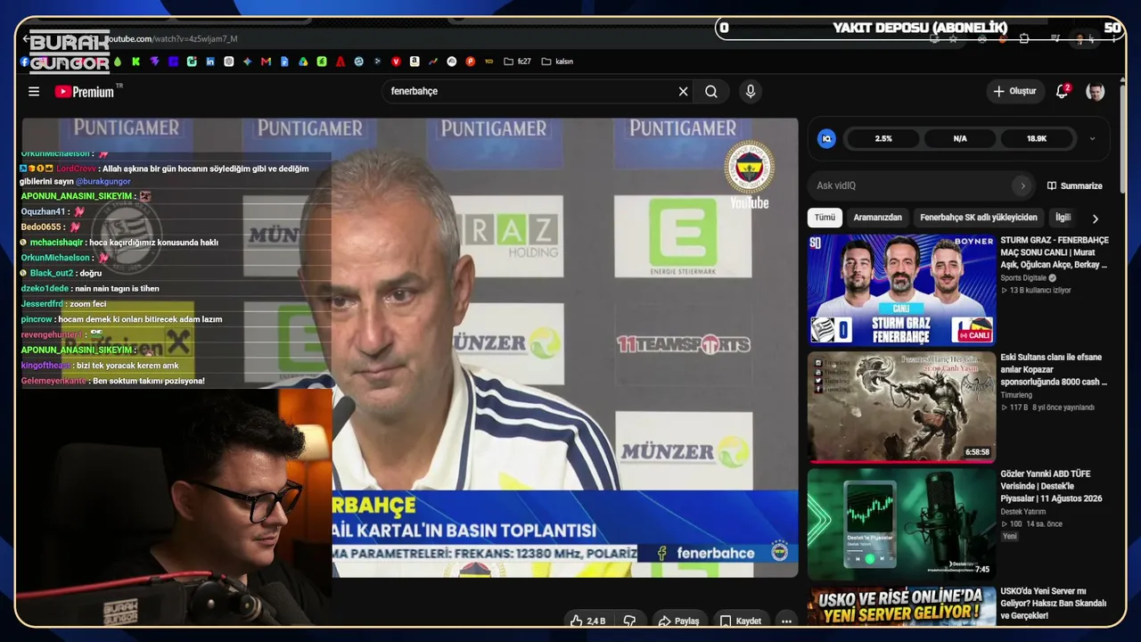Open the Destek Yatırım channel link
The height and width of the screenshot is (642, 1141).
[x=1022, y=511]
